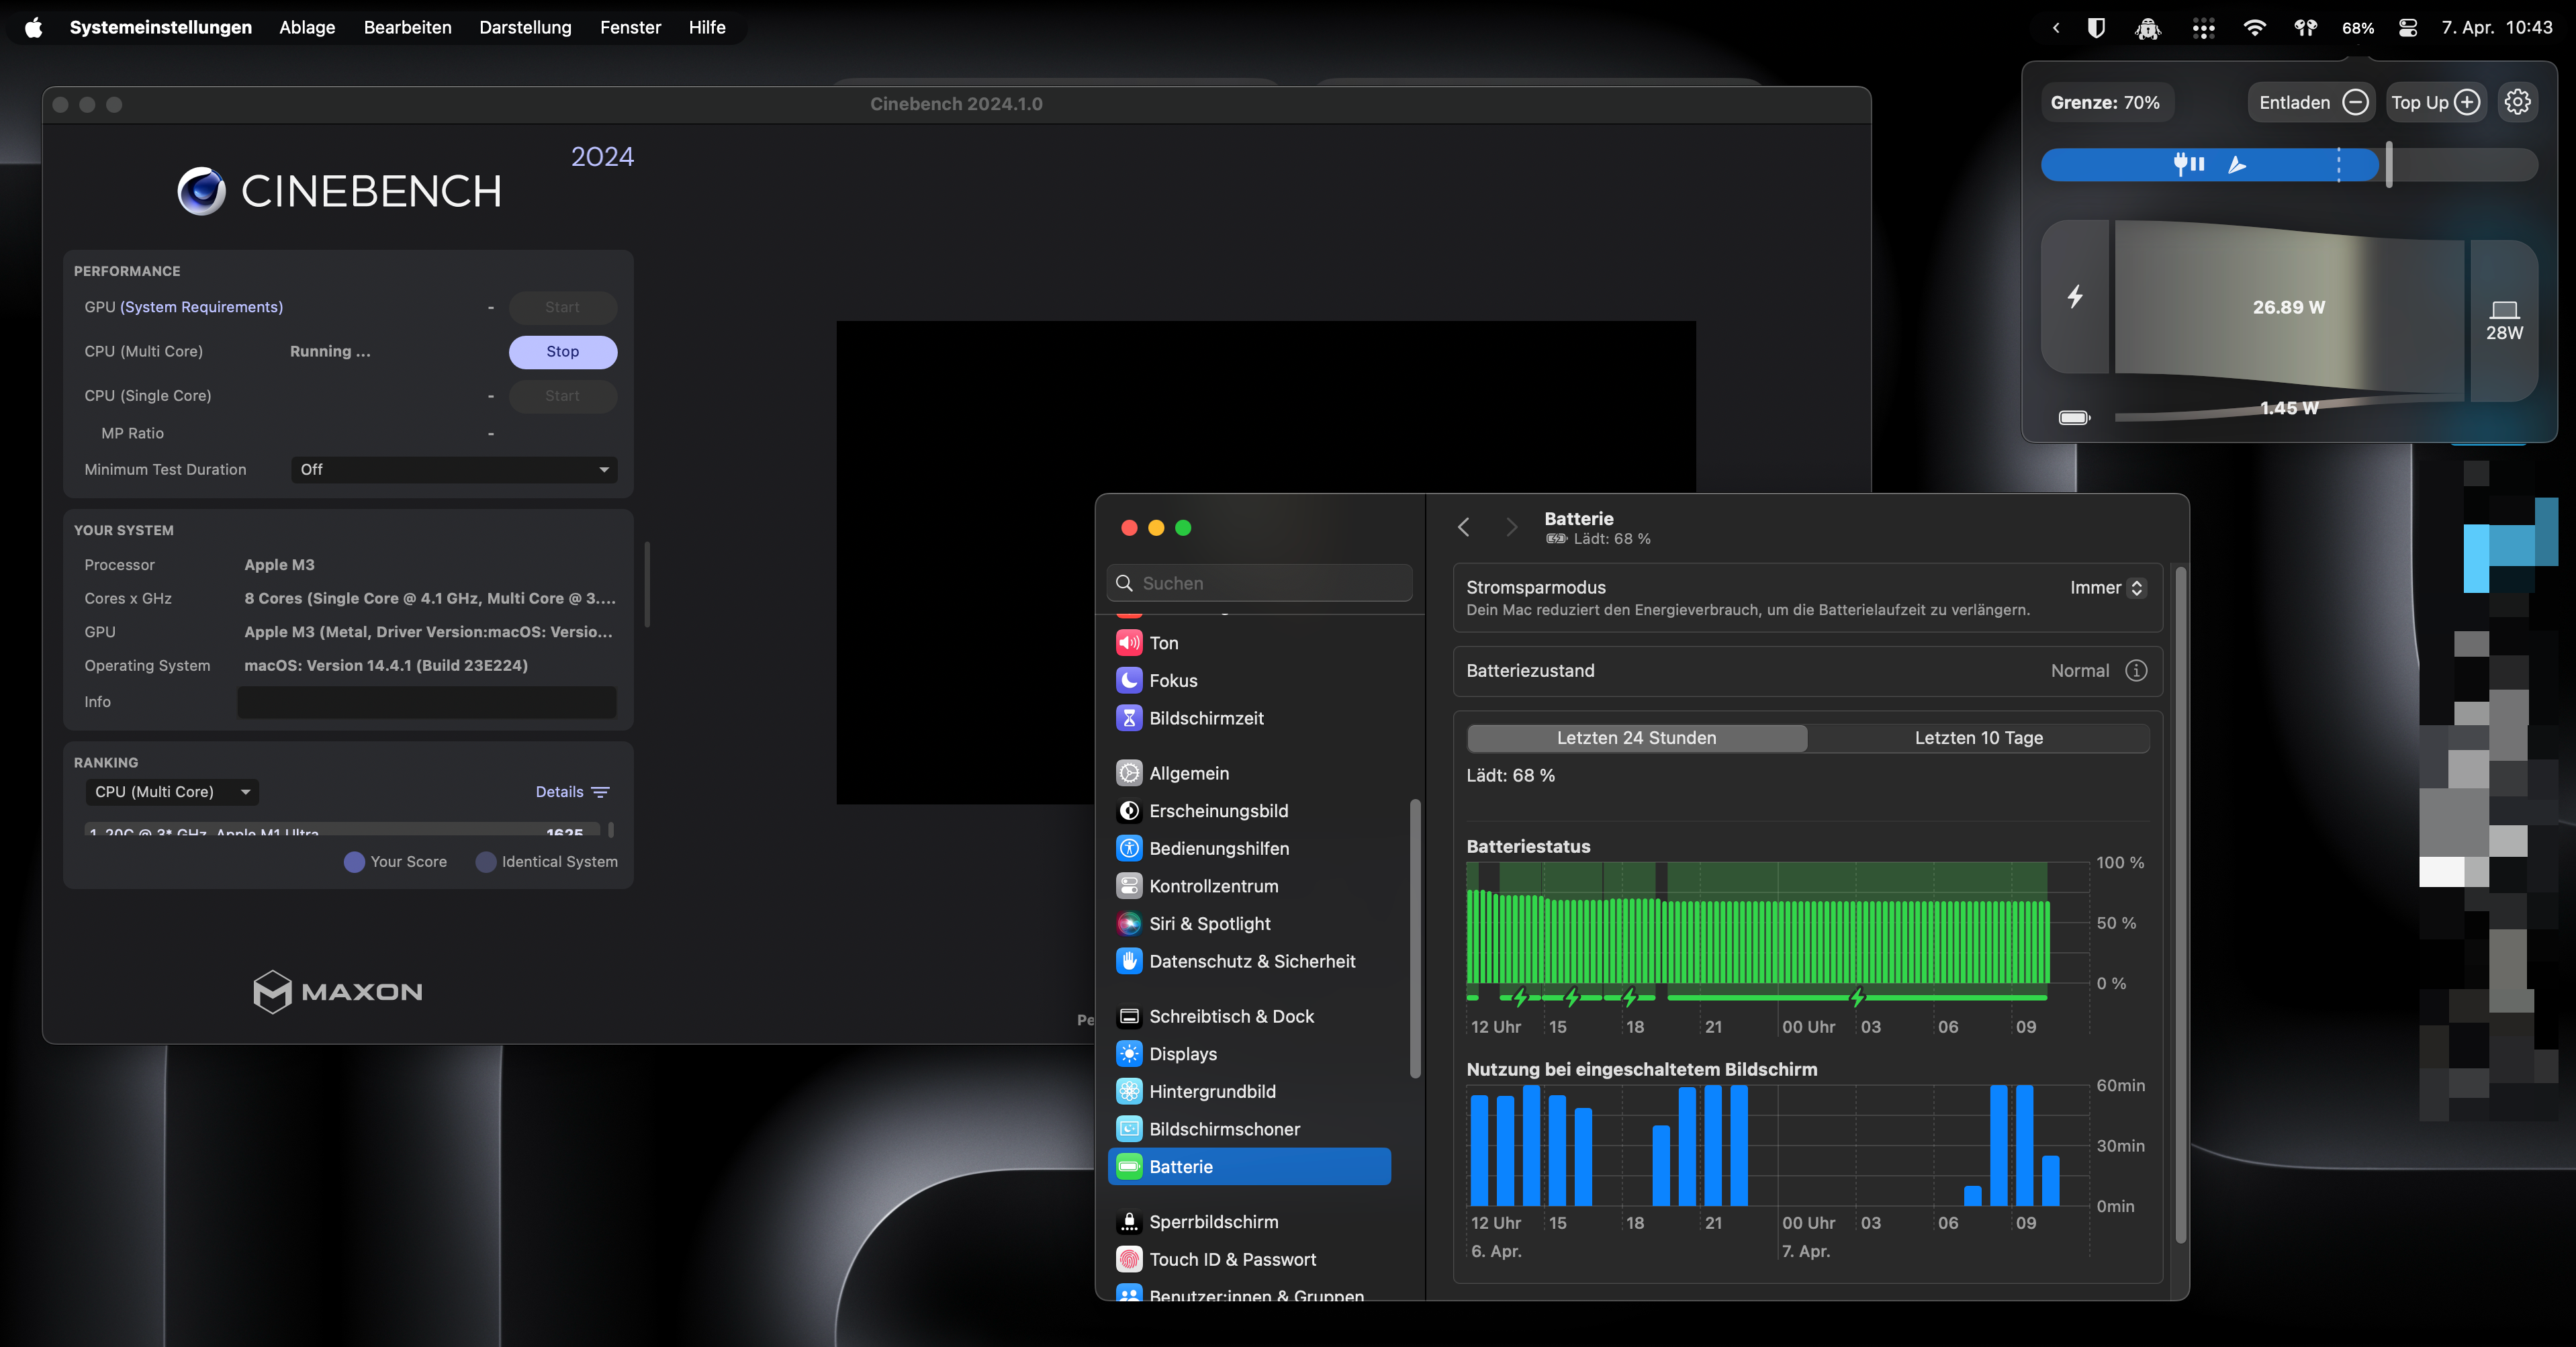Stop the CPU Multi Core benchmark

click(x=562, y=352)
